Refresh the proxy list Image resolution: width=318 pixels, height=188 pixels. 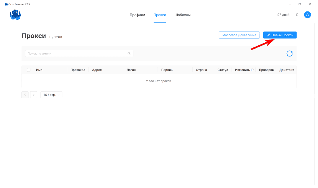[x=289, y=53]
